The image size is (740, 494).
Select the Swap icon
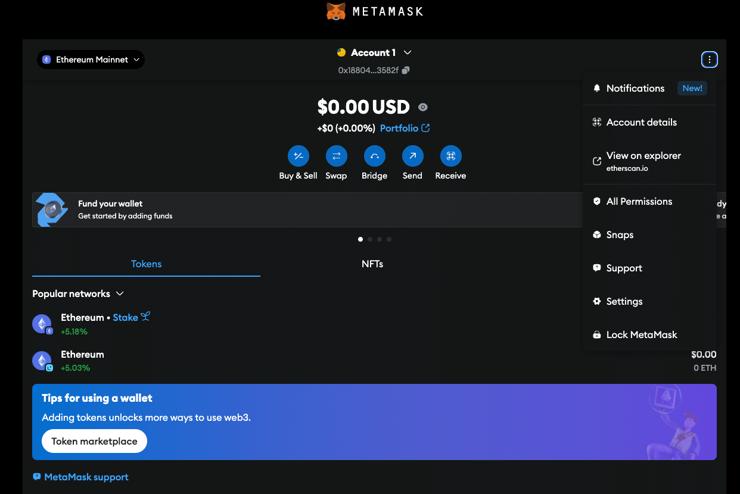(x=336, y=155)
